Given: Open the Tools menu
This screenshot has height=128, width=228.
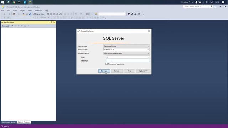Looking at the screenshot, I should click(30, 11).
